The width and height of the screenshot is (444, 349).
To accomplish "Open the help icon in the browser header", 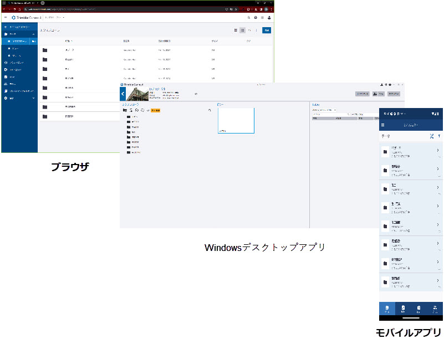I will point(256,18).
